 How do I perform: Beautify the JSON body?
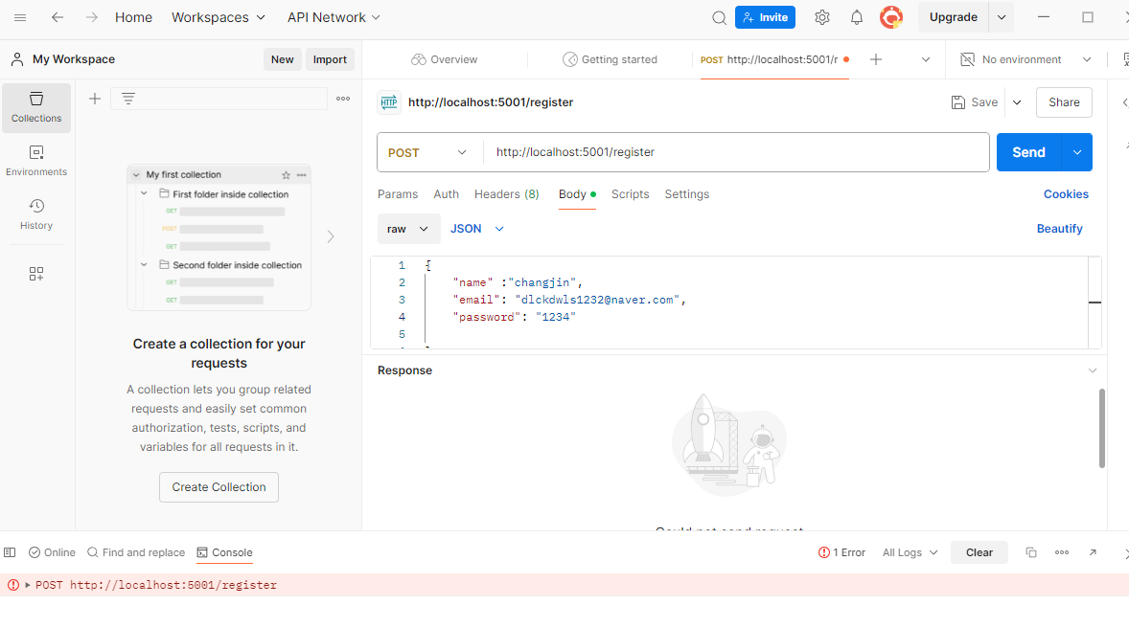coord(1060,229)
